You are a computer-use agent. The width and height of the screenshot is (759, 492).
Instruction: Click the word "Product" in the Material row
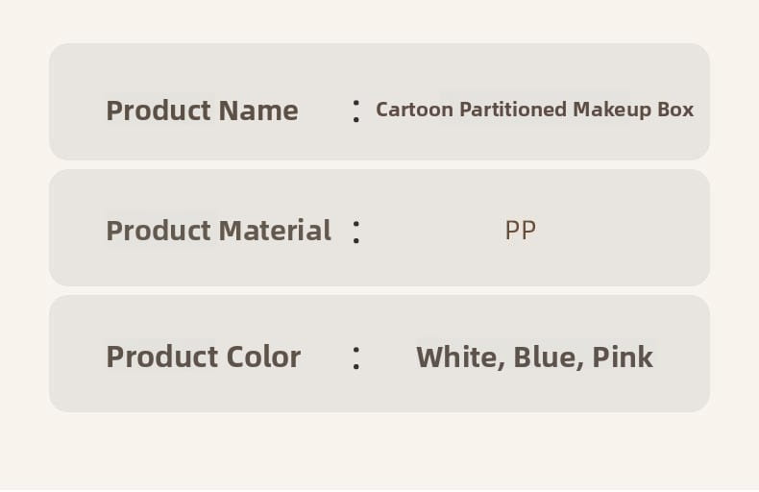click(x=159, y=231)
